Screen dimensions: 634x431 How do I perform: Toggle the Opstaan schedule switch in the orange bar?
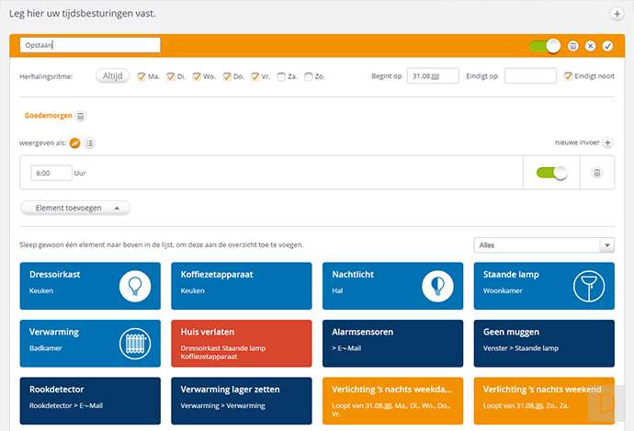click(545, 45)
